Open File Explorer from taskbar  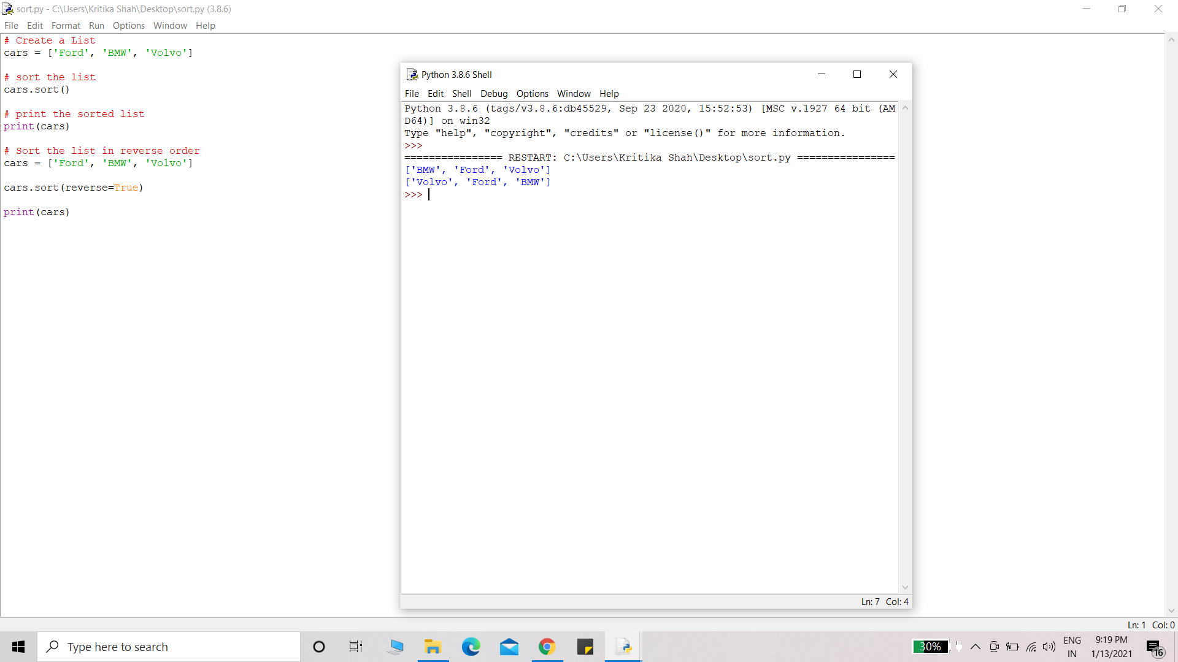(x=433, y=647)
